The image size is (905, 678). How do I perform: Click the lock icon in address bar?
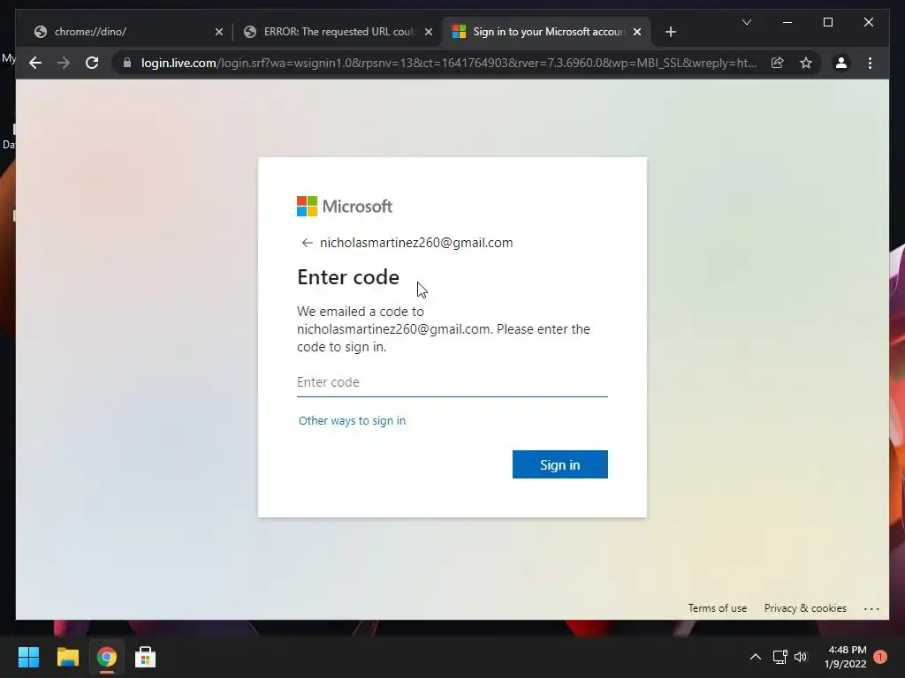click(127, 63)
